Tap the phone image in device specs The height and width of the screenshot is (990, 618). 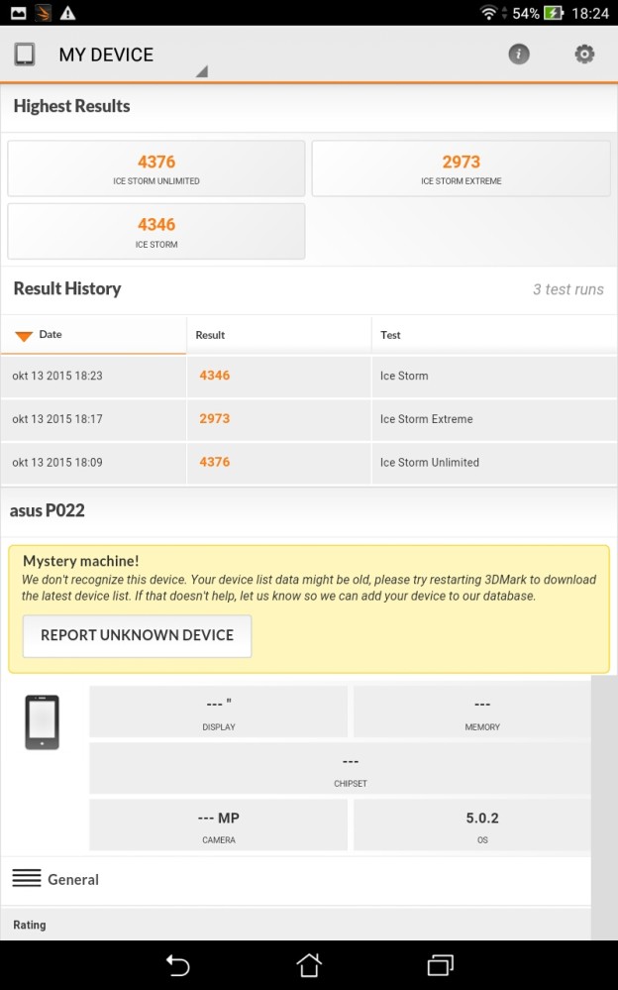tap(43, 722)
